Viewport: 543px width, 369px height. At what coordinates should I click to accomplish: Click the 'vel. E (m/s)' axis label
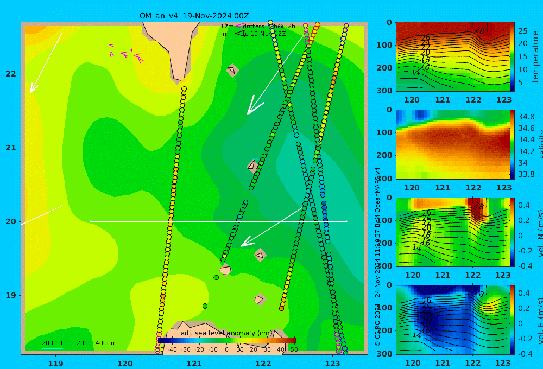[x=540, y=321]
